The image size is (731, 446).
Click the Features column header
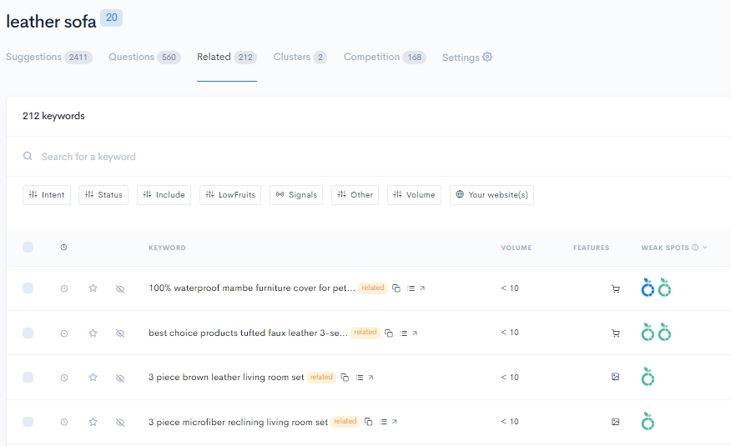click(591, 248)
